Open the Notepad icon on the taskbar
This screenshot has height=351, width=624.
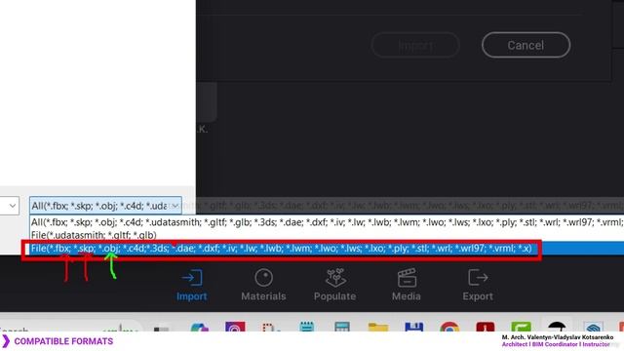tap(307, 327)
